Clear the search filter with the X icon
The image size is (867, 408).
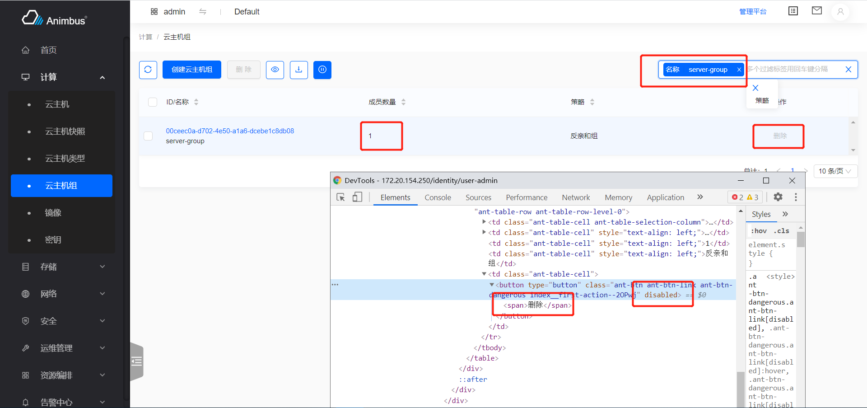[x=848, y=70]
